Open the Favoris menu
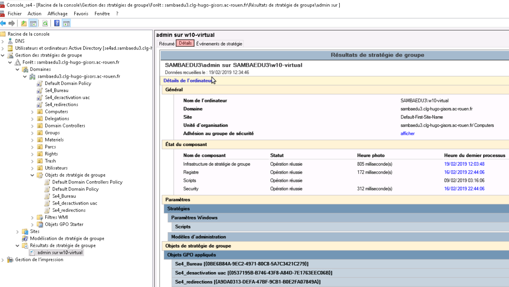509x287 pixels. pos(81,14)
